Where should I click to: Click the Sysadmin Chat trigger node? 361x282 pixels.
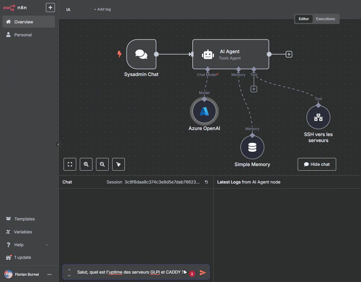point(141,54)
